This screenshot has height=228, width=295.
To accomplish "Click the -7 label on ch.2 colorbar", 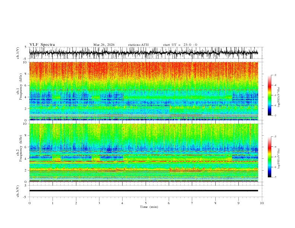I will point(275,177).
